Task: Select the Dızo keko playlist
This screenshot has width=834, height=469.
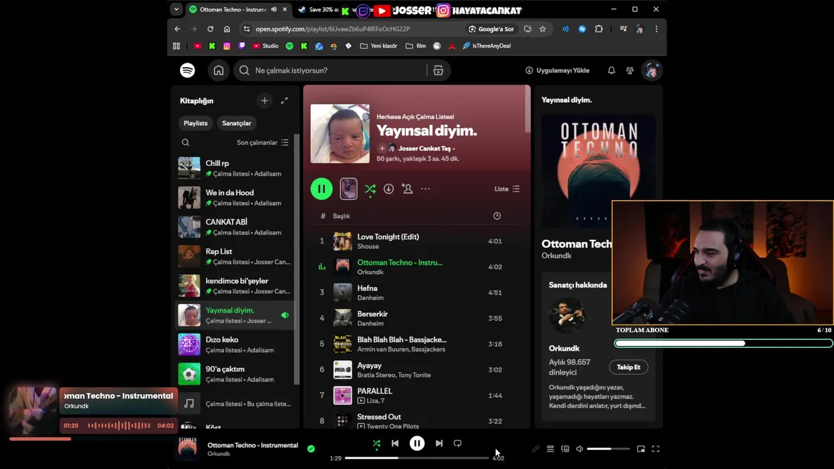Action: tap(235, 345)
